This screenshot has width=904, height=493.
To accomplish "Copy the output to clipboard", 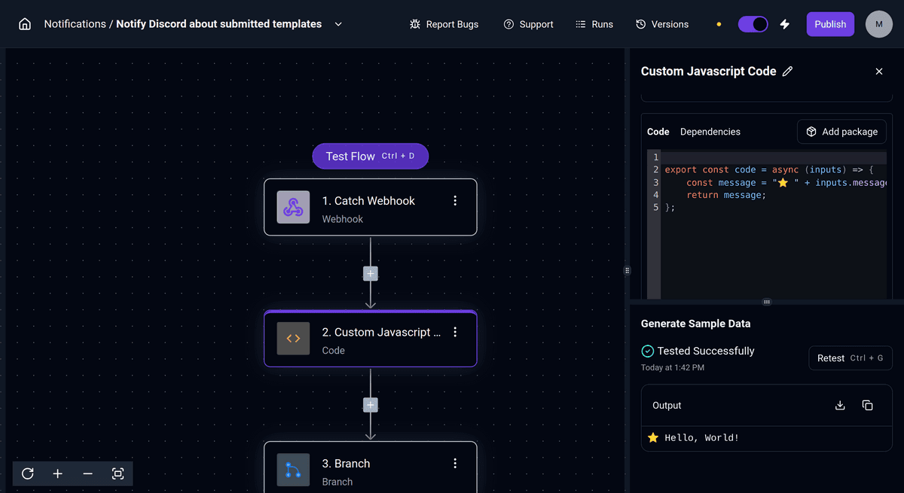I will (x=867, y=406).
